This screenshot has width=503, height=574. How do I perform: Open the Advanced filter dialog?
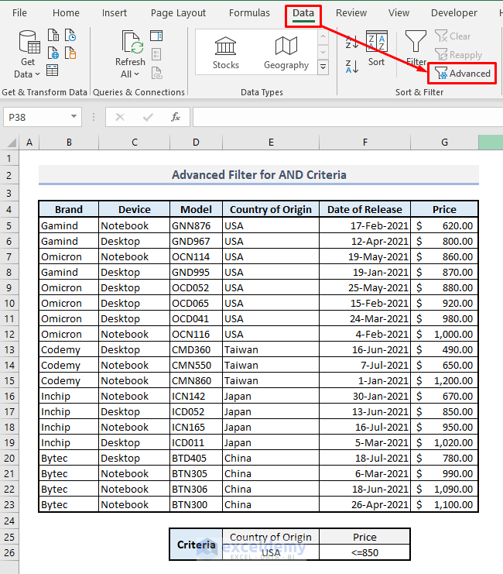pyautogui.click(x=463, y=74)
